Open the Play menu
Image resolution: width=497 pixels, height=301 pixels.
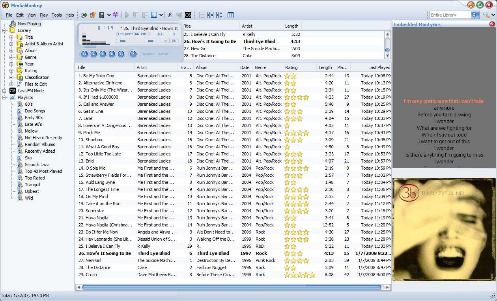[x=44, y=15]
